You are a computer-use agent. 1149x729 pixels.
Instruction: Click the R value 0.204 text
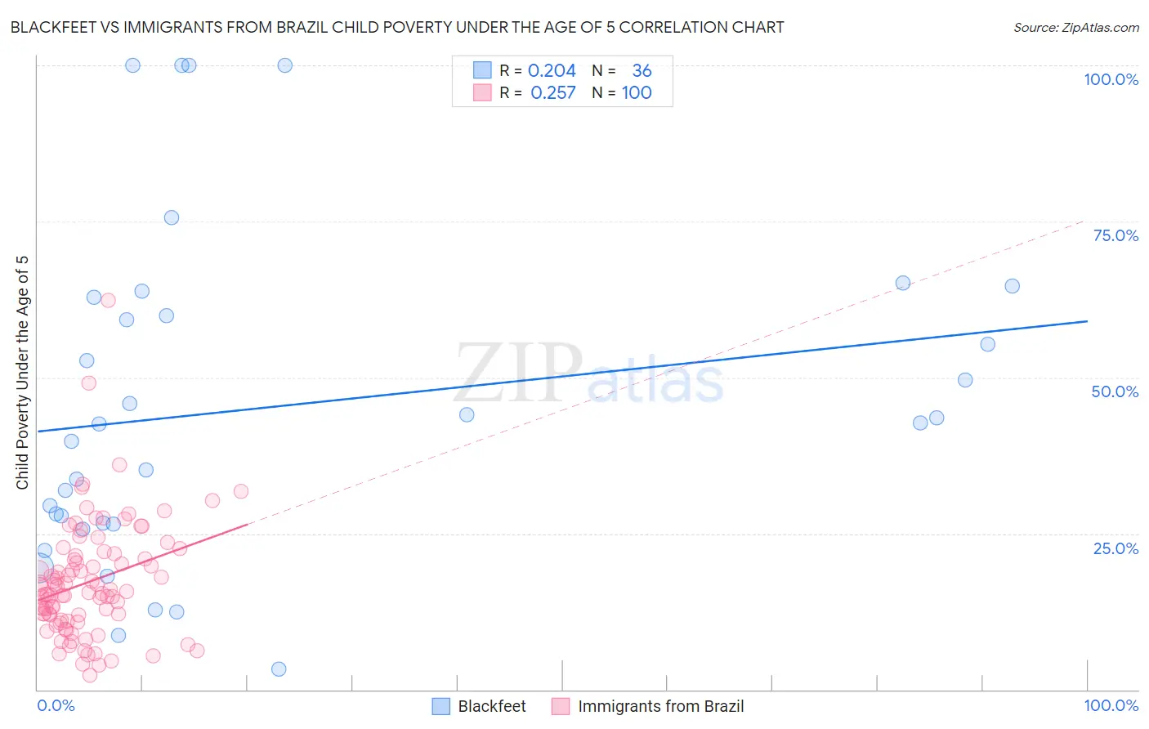coord(552,70)
